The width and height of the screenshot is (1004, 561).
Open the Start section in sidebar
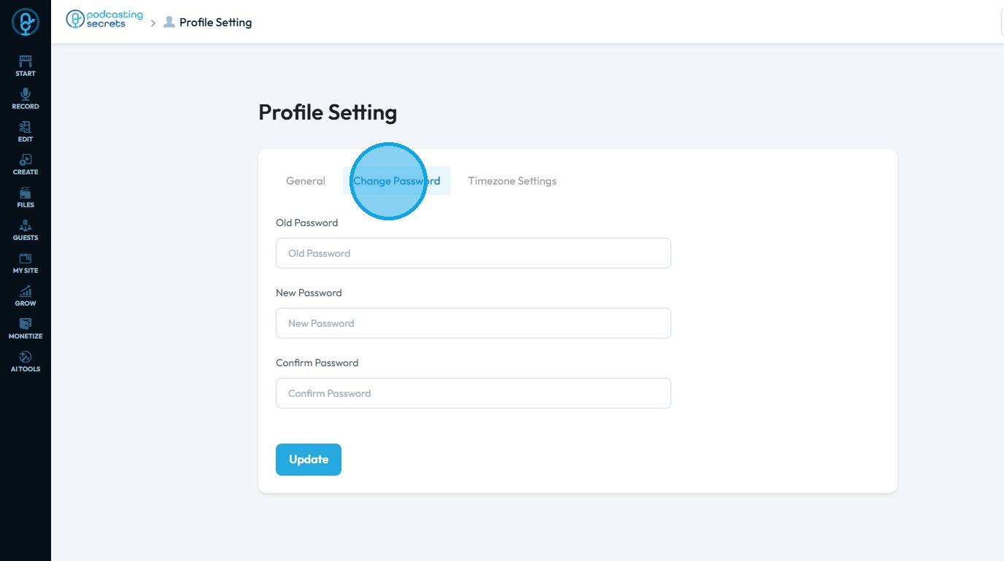[26, 65]
